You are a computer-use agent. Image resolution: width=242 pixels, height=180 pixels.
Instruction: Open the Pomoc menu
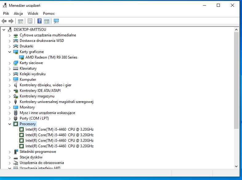49,14
